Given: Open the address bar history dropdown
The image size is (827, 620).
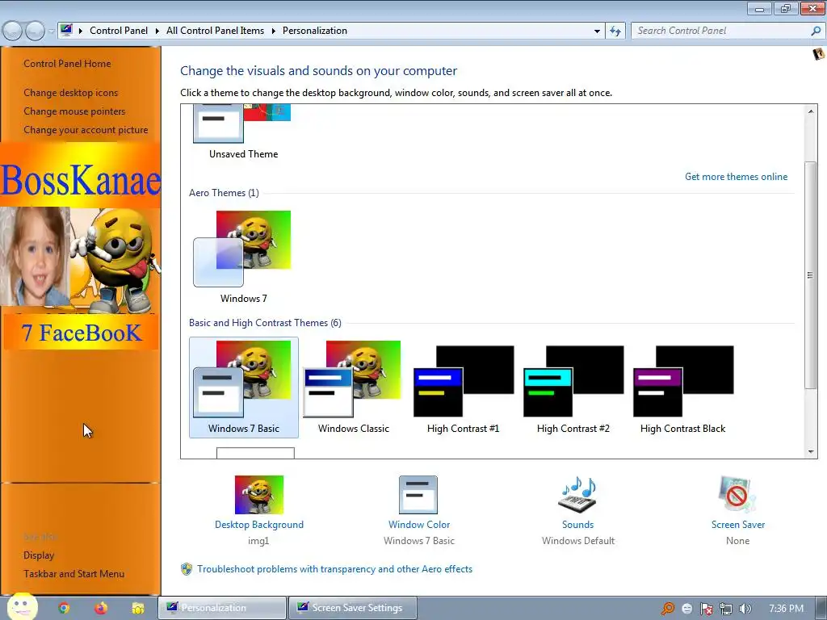Looking at the screenshot, I should (597, 31).
